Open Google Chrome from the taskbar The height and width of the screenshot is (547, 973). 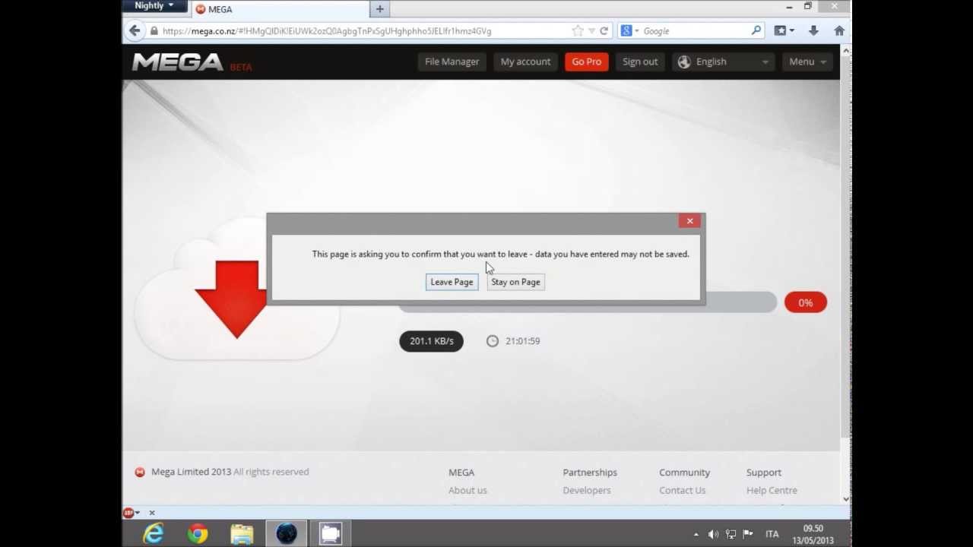pos(198,534)
